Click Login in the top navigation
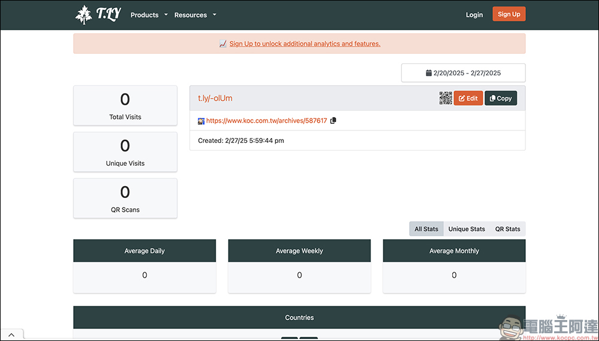599x341 pixels. pyautogui.click(x=474, y=15)
